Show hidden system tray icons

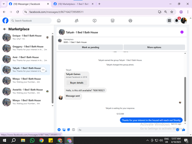click(x=147, y=141)
